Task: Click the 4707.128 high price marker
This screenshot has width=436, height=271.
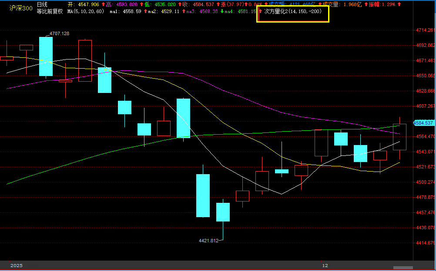Action: [59, 33]
